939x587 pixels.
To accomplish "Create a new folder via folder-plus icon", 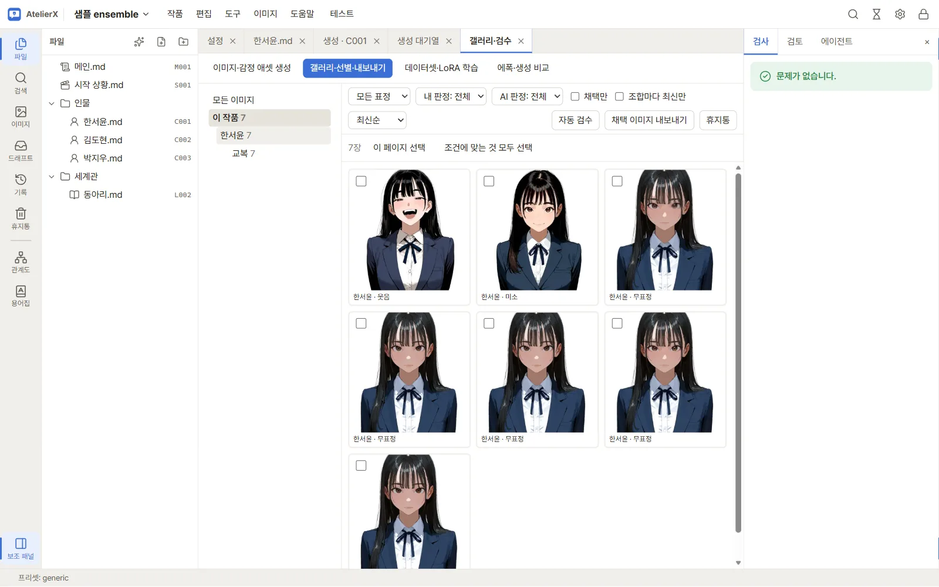I will 184,42.
